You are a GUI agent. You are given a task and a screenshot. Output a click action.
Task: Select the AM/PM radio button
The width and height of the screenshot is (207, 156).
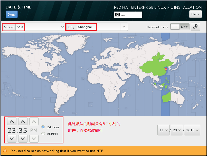[43, 134]
